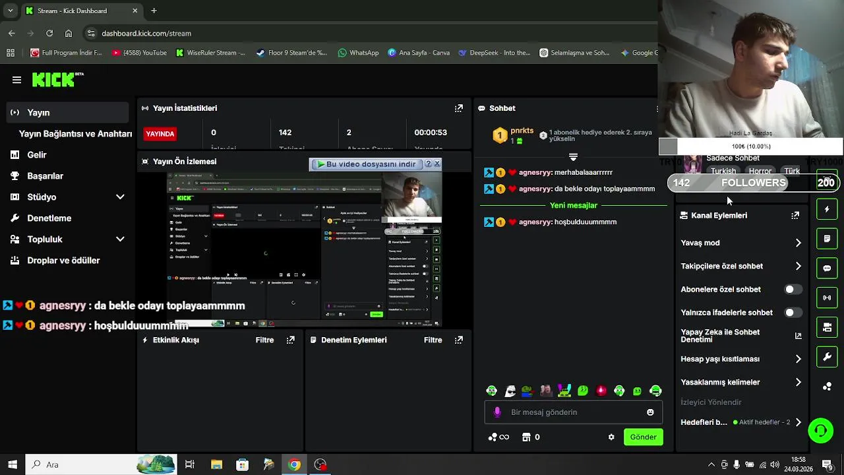This screenshot has height=475, width=844.
Task: Click the 100€ donation goal progress bar
Action: click(750, 146)
